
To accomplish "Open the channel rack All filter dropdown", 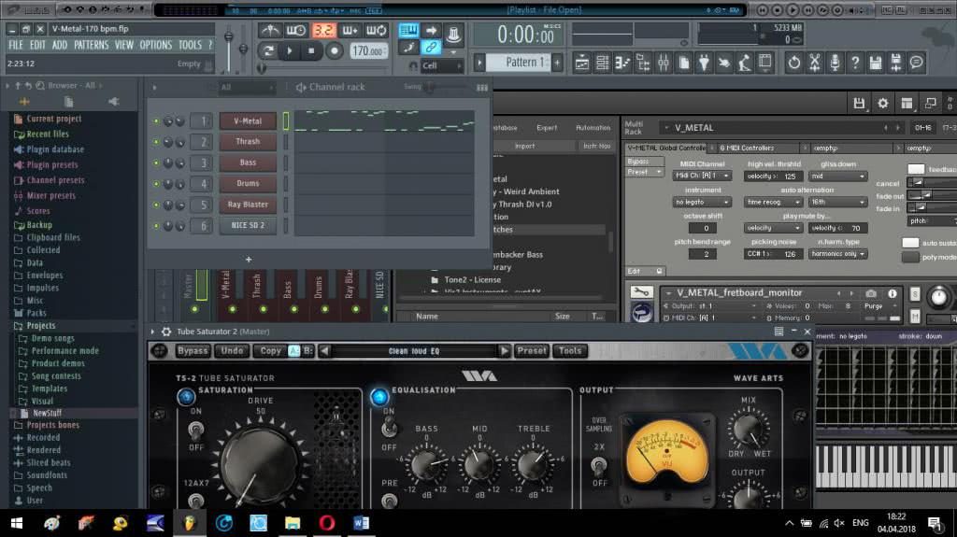I will point(248,88).
